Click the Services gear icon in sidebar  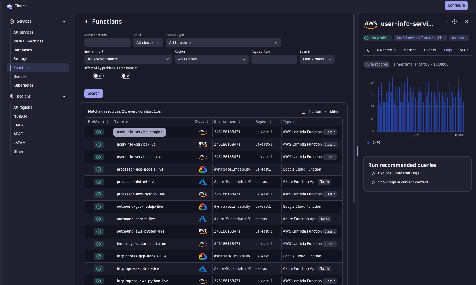point(12,21)
